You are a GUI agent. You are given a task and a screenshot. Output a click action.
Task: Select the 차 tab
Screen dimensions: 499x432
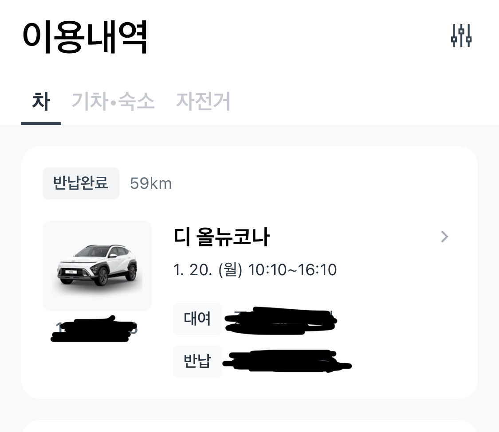click(x=41, y=101)
